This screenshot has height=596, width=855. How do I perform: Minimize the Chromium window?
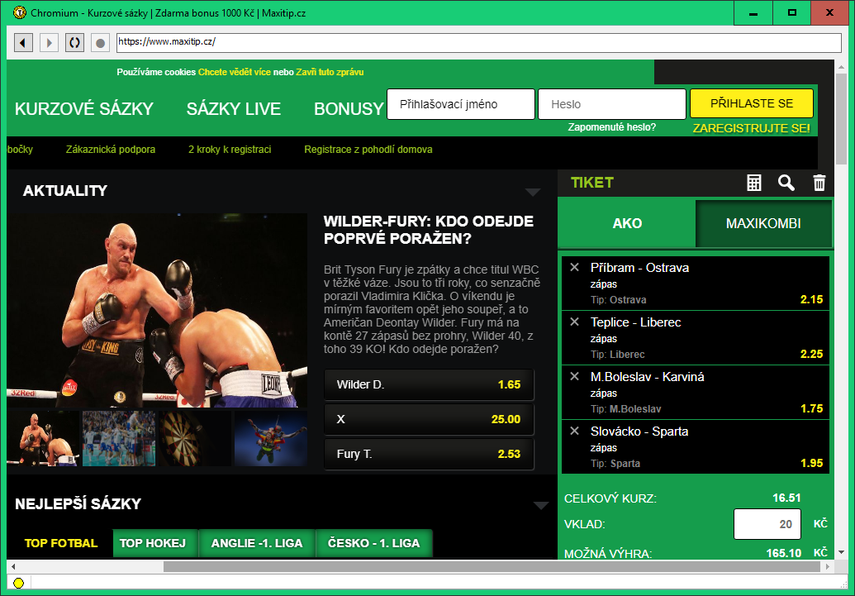click(x=753, y=13)
